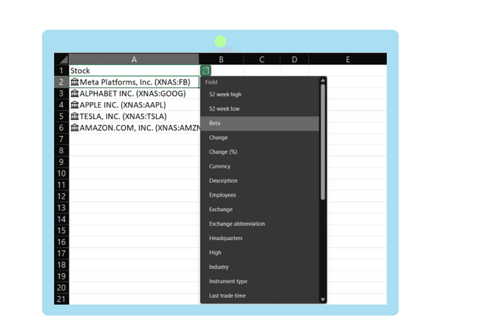Viewport: 494px width, 326px height.
Task: Select the Last trade time field
Action: pyautogui.click(x=260, y=296)
